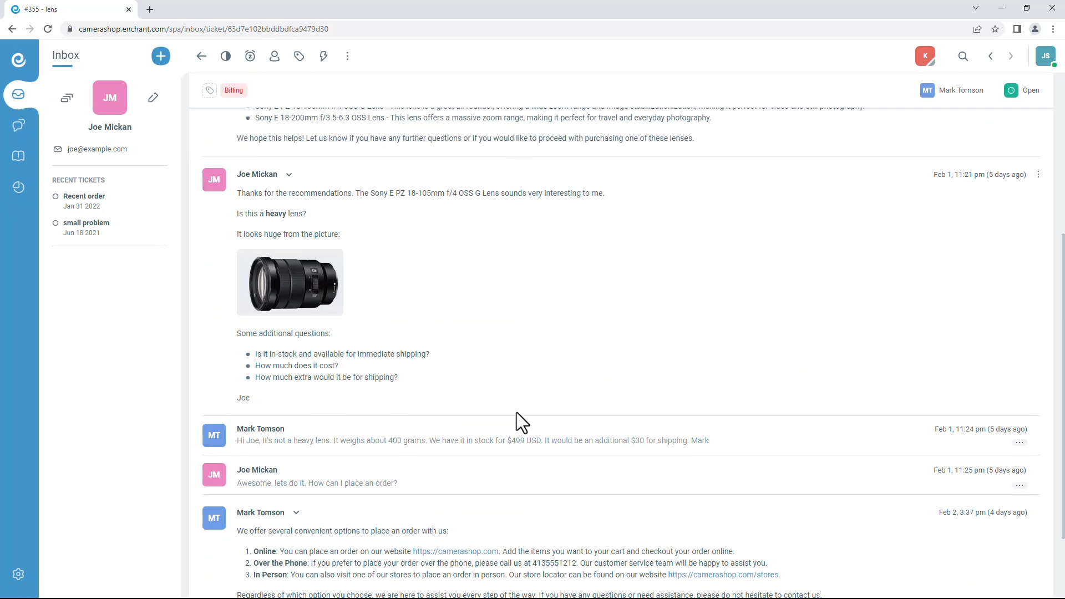1065x599 pixels.
Task: Toggle the Open ticket status
Action: tap(1022, 90)
